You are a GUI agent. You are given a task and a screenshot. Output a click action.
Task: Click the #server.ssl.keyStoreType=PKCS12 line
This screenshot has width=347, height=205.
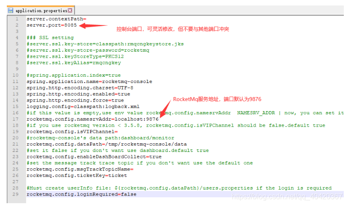75,56
